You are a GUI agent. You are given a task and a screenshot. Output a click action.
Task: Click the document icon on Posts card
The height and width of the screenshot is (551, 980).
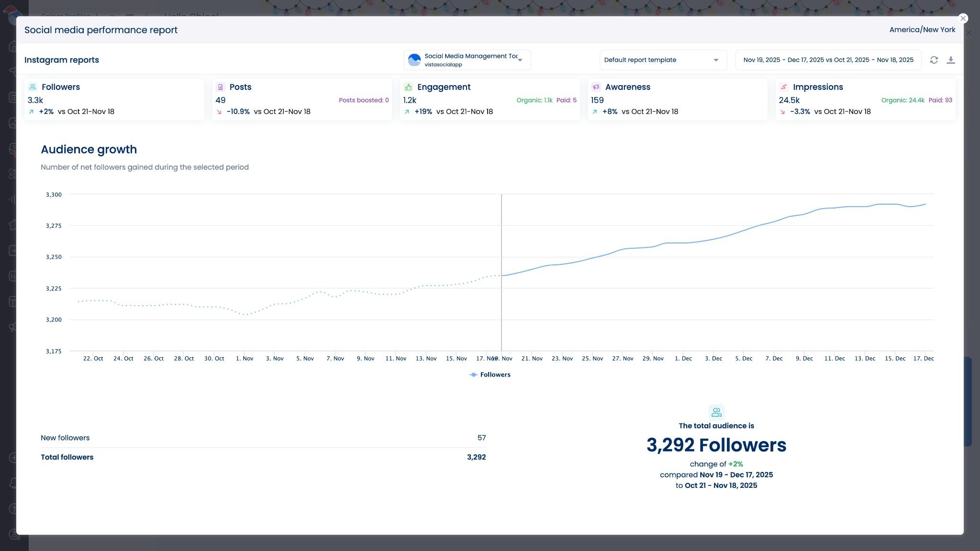220,87
